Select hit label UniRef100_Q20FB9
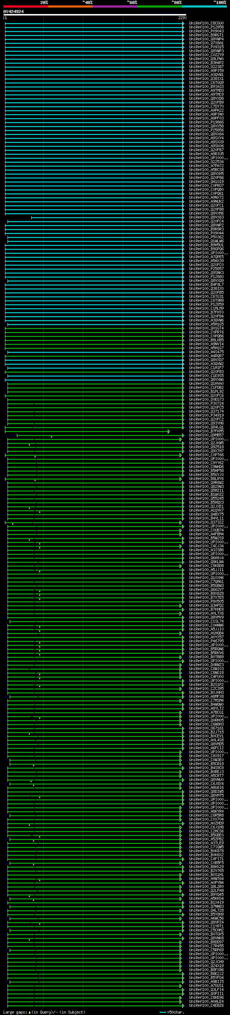This screenshot has width=230, height=1015. tap(206, 102)
